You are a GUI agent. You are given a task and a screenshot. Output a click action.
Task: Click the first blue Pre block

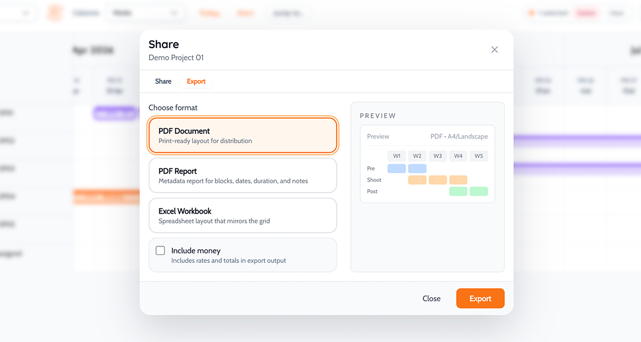397,168
